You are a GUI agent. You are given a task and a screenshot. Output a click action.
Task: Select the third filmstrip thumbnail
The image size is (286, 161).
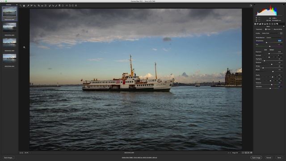[x=9, y=42]
